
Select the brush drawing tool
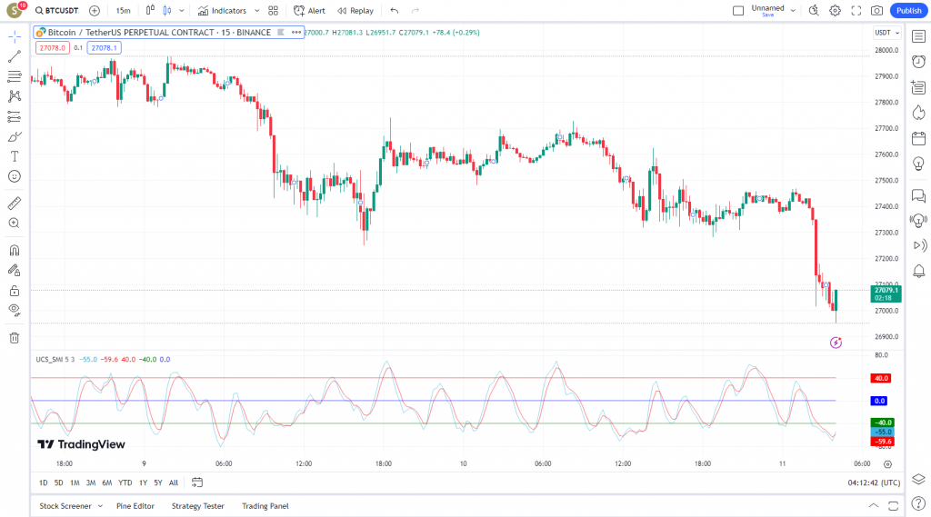[15, 137]
